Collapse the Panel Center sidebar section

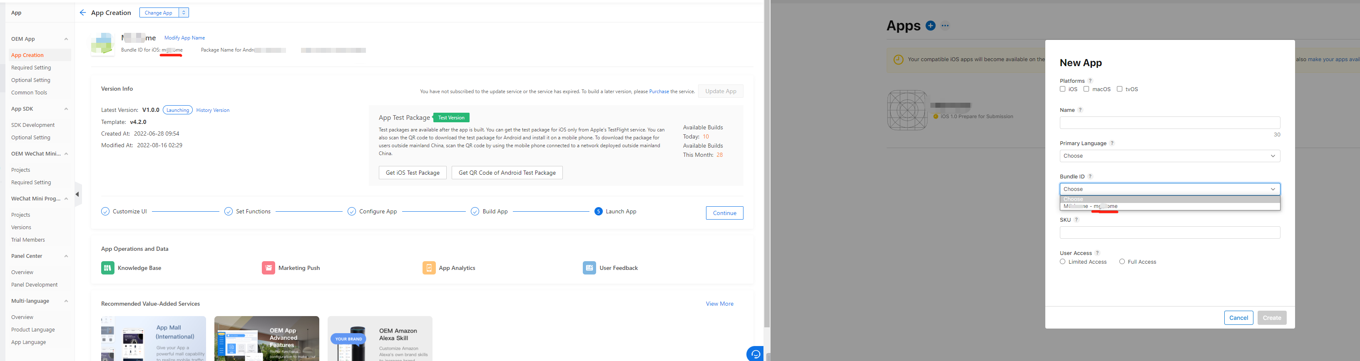[x=66, y=257]
